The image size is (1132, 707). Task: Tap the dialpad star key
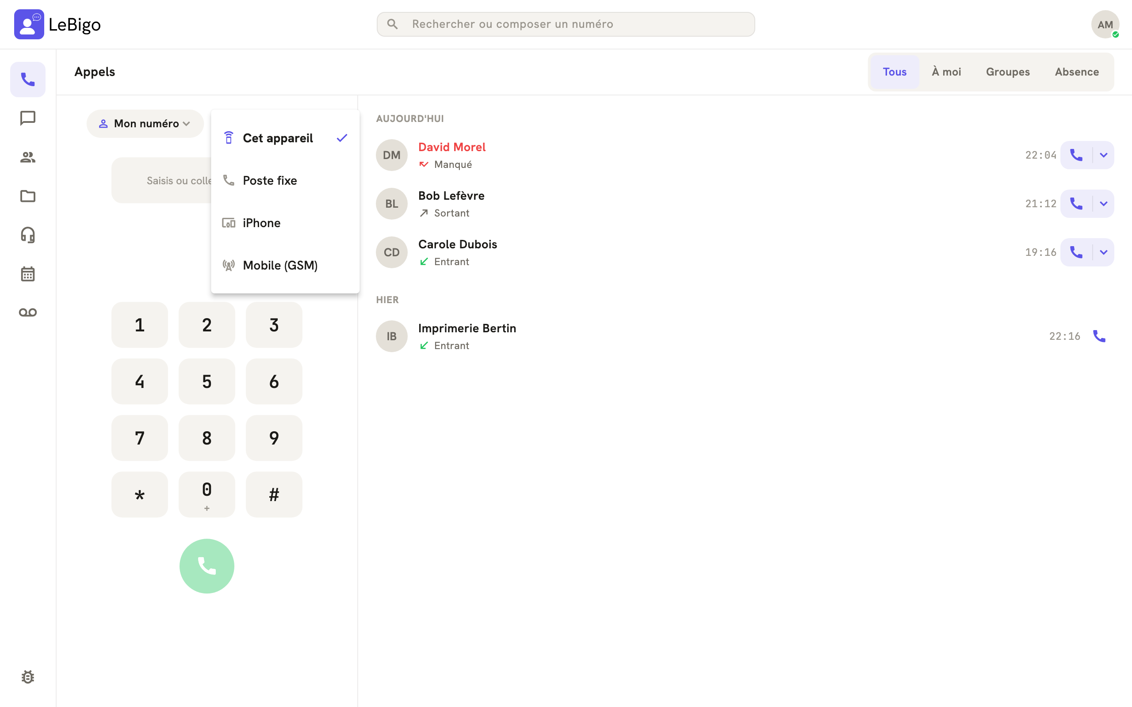pyautogui.click(x=139, y=494)
